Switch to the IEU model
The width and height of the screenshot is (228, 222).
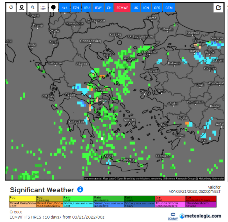[87, 8]
